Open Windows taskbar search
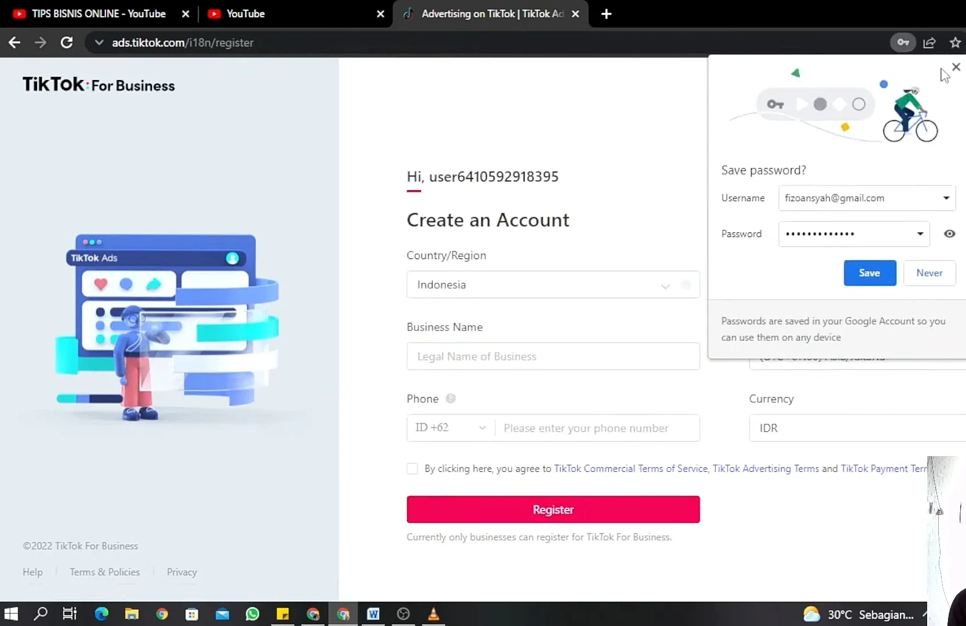This screenshot has height=626, width=966. point(41,614)
